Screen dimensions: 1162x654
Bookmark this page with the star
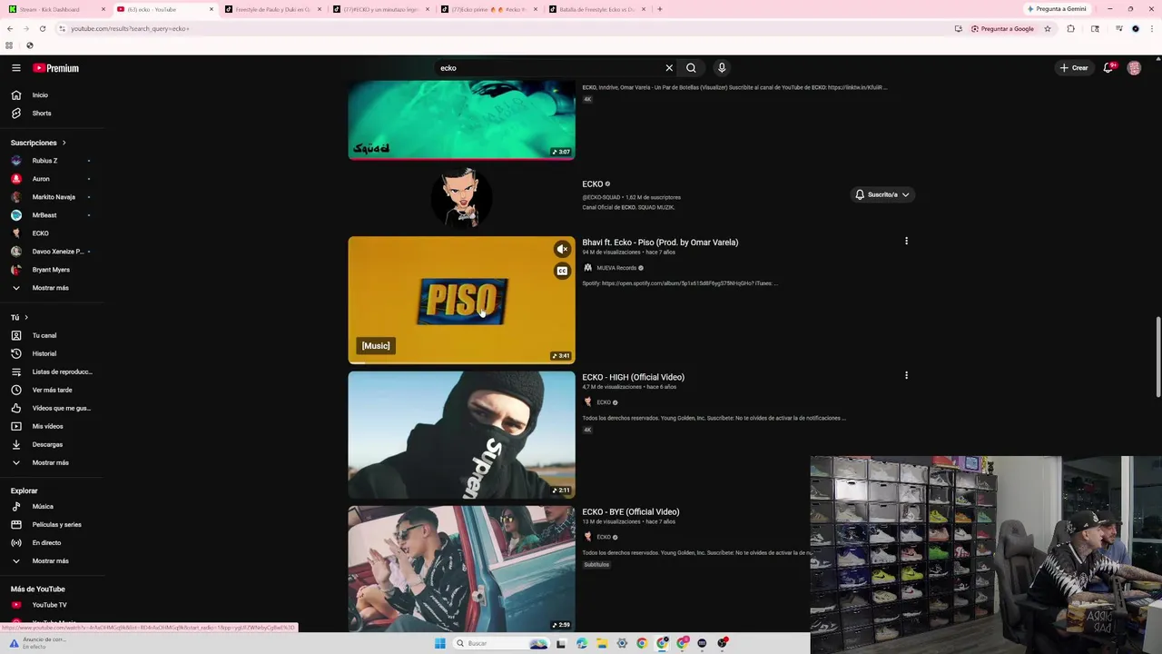(1048, 29)
